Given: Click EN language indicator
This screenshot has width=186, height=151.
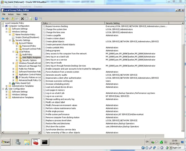Looking at the screenshot, I should (147, 142).
